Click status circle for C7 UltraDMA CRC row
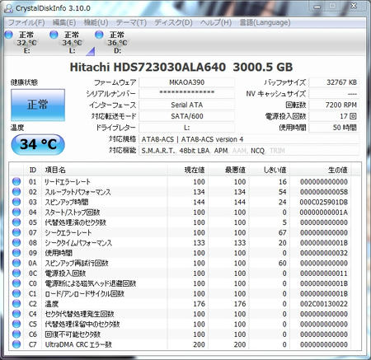Screen dimensions: 371x360 tap(16, 344)
